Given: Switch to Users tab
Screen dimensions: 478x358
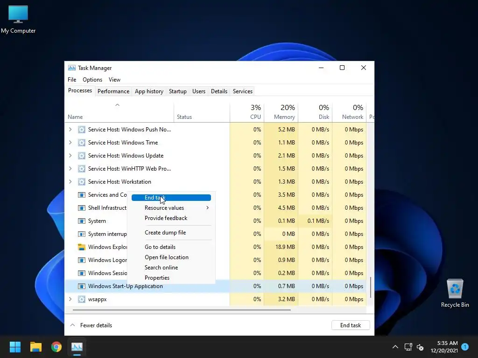Looking at the screenshot, I should (199, 91).
